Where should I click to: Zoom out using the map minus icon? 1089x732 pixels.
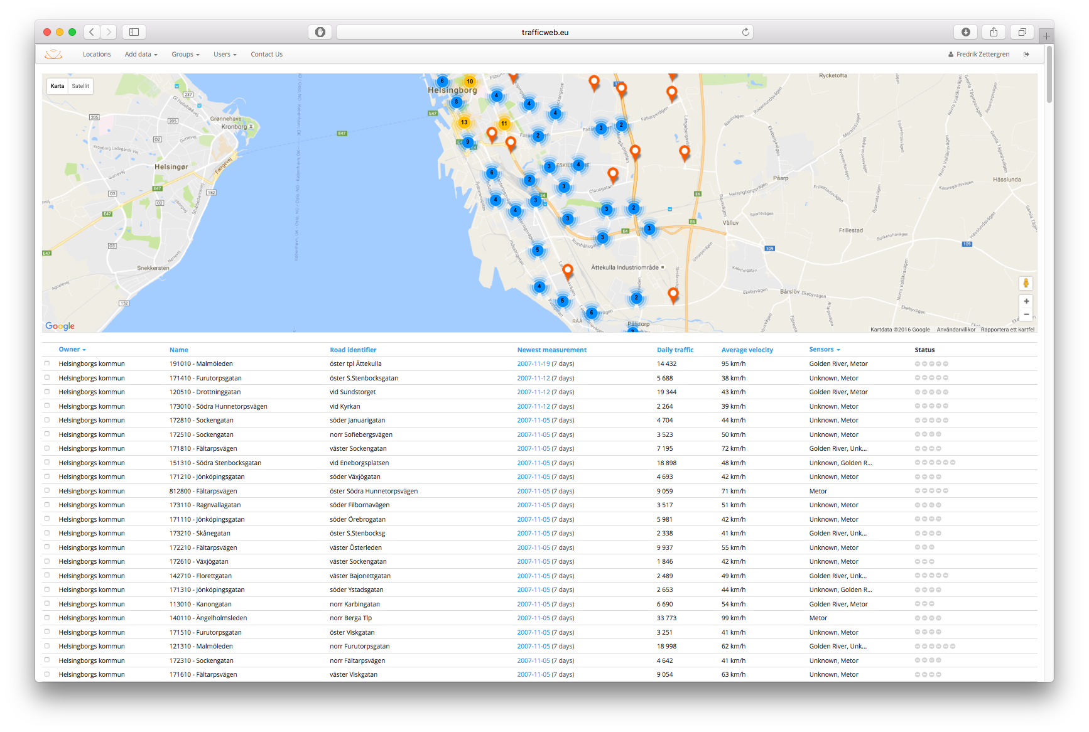(1026, 314)
